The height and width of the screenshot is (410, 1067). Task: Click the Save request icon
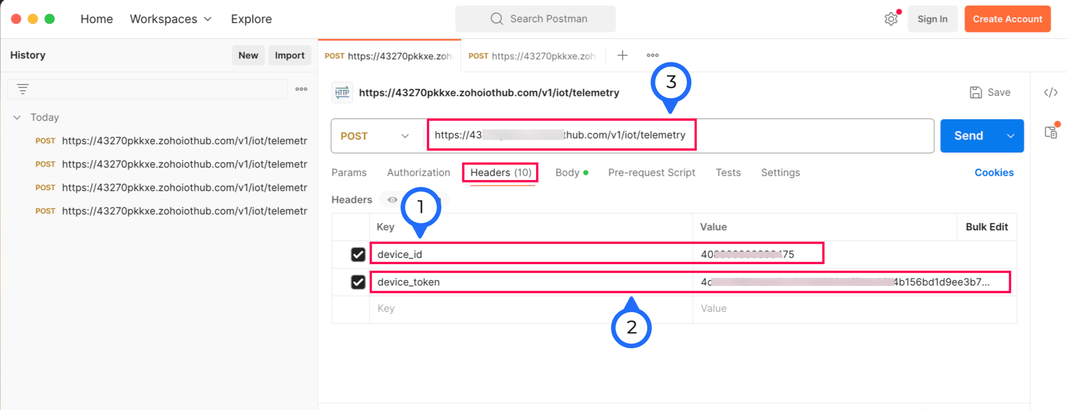pyautogui.click(x=975, y=92)
